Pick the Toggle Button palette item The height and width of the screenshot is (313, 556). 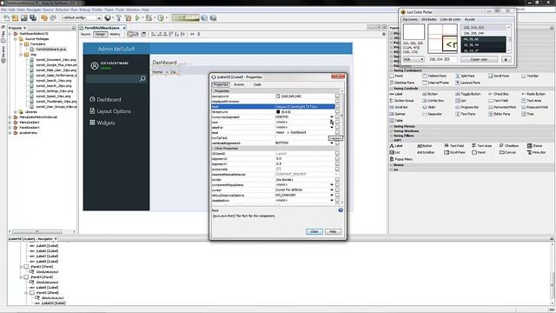pos(468,94)
